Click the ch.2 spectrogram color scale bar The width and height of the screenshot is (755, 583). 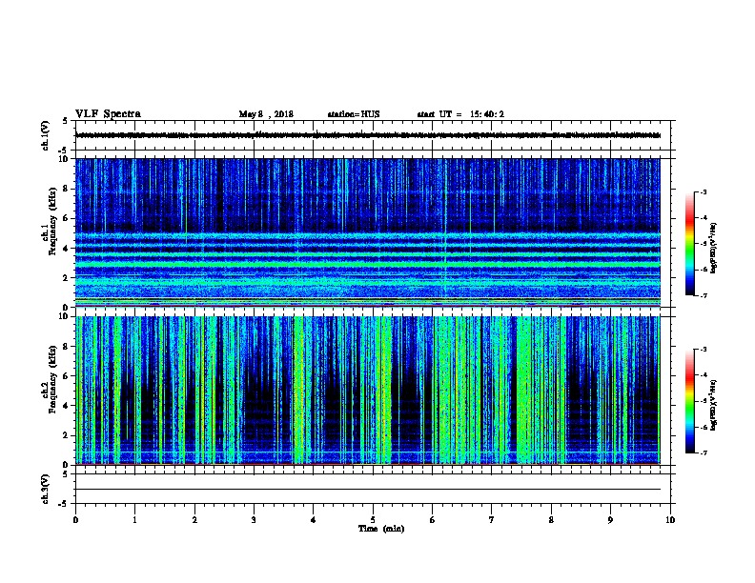(689, 401)
